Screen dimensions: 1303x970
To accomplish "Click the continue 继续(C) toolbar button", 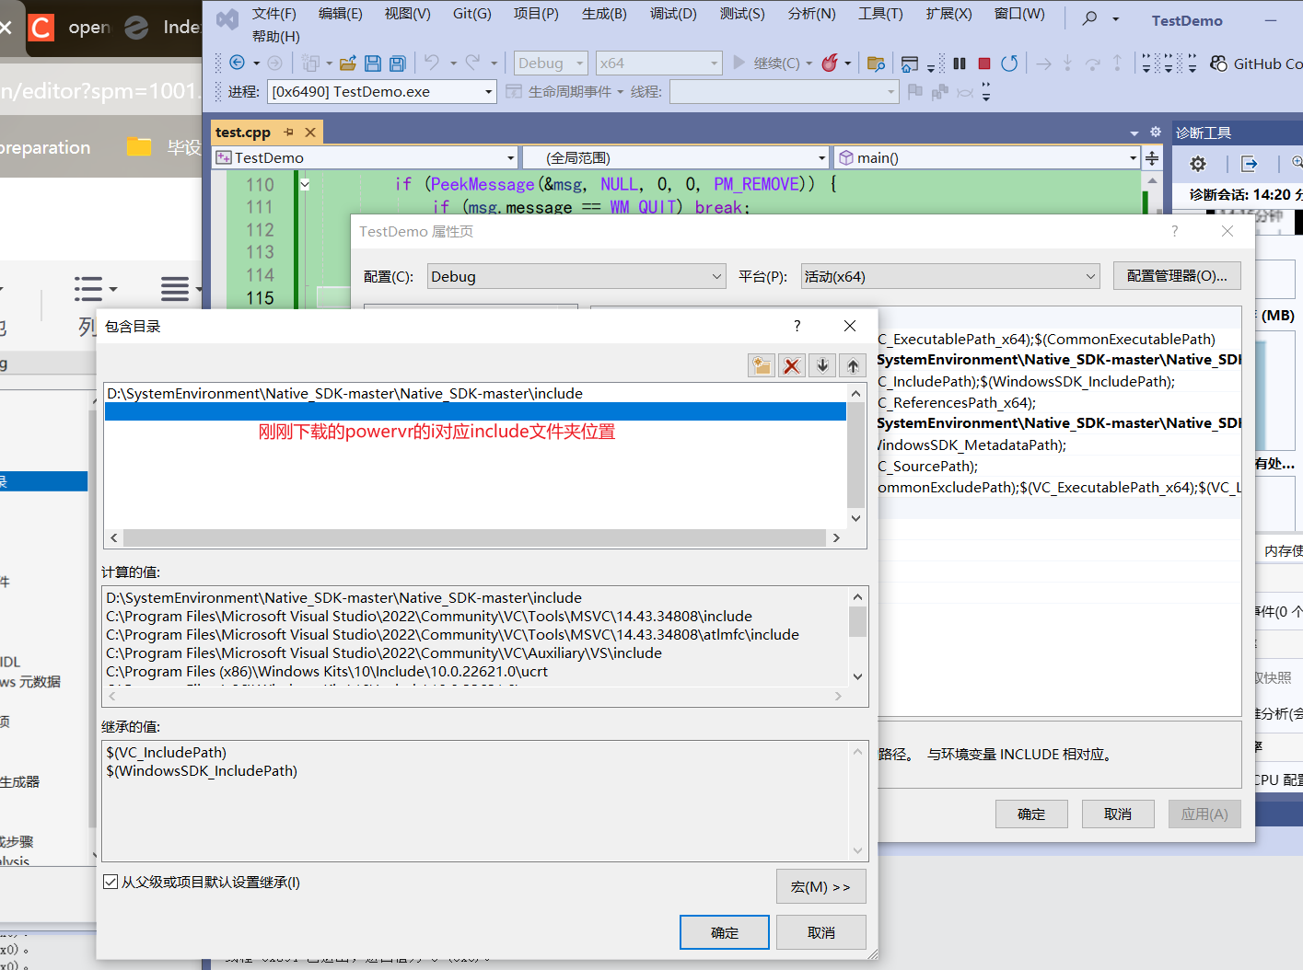I will point(766,64).
